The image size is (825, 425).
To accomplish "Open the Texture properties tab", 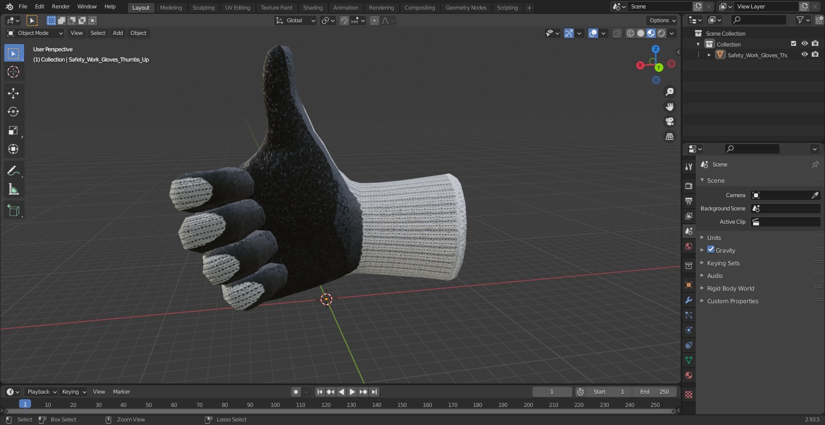I will point(689,394).
